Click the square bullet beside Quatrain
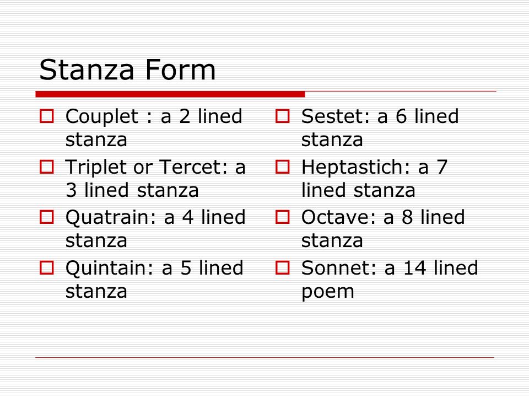 (x=46, y=217)
